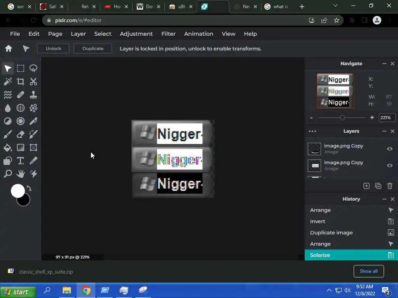Bookmark this page with the star icon

[x=337, y=20]
